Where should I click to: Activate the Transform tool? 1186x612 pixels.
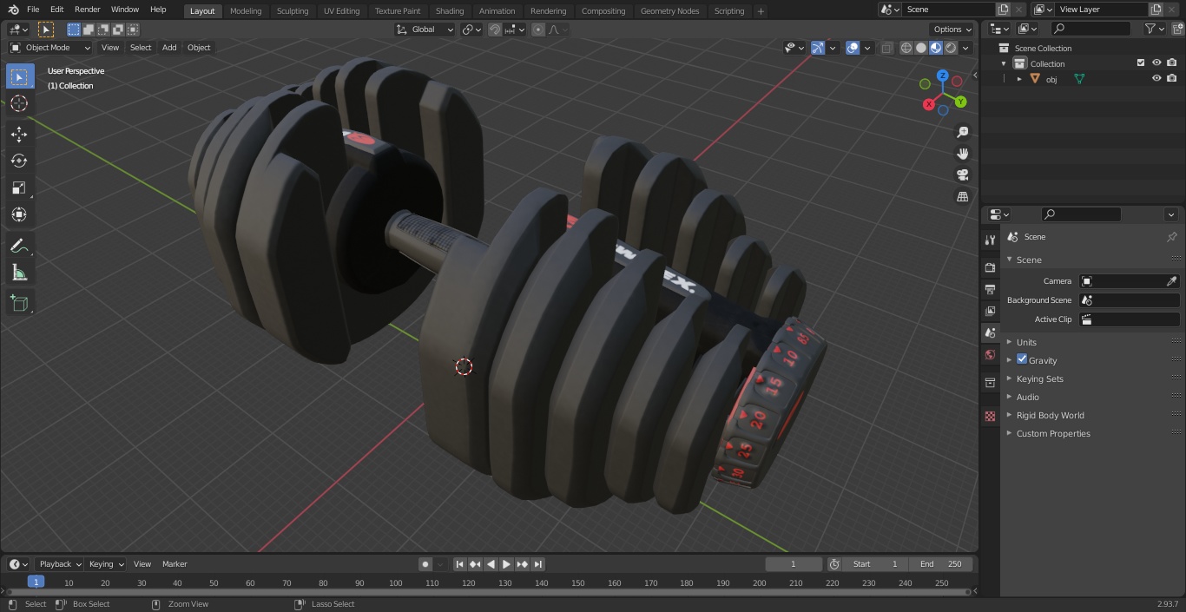[19, 214]
